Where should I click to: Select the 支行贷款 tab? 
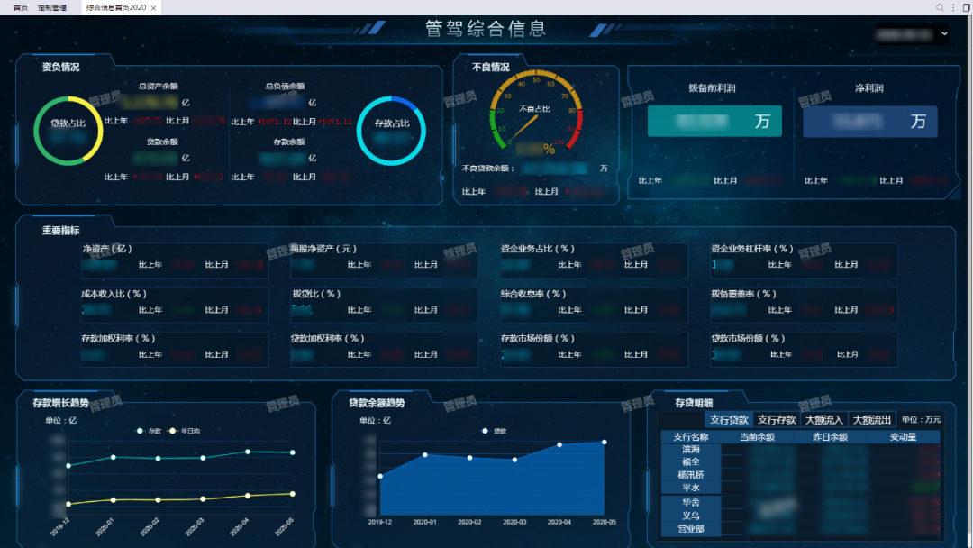click(728, 420)
